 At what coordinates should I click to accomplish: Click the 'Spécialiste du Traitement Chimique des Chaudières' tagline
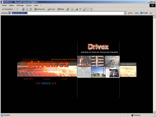[x=100, y=52]
